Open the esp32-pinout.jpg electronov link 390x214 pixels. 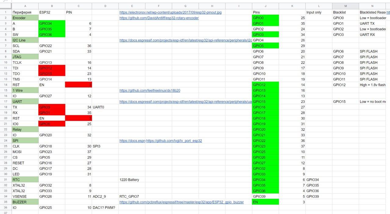tap(170, 12)
